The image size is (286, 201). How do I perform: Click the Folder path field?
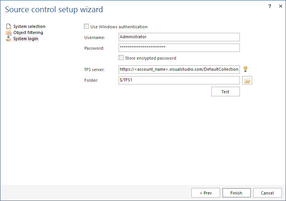[x=179, y=80]
